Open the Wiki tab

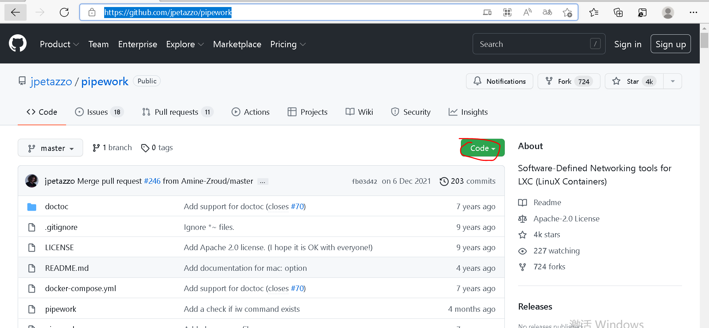(x=359, y=112)
